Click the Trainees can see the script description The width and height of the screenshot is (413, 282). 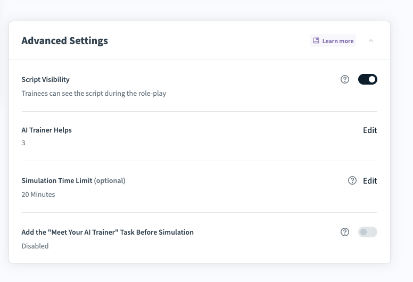point(94,94)
